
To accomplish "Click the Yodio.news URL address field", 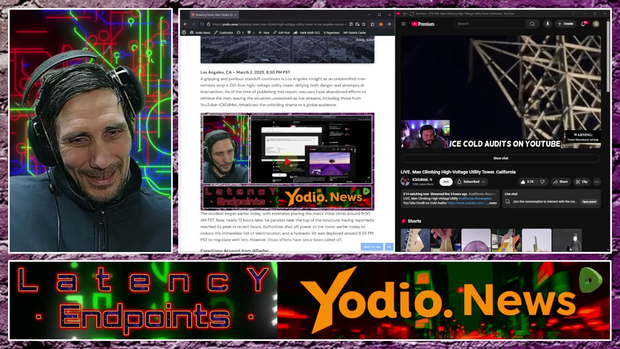I will point(279,24).
